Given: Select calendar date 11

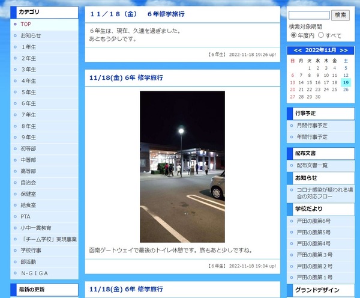Looking at the screenshot, I should point(335,75).
